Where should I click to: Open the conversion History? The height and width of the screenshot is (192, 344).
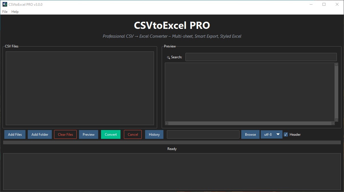[x=154, y=134]
